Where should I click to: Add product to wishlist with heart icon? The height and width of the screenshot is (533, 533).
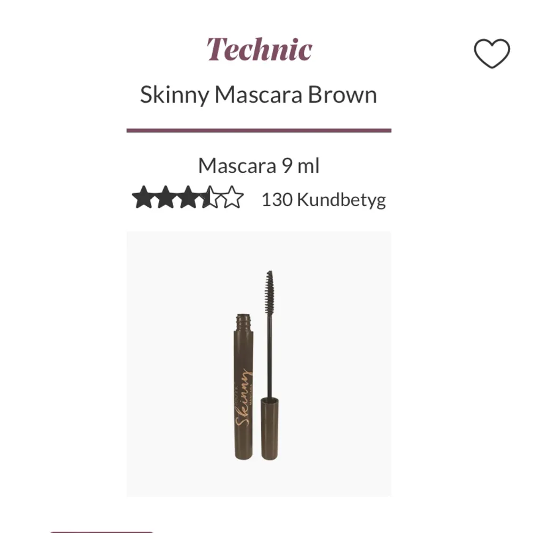point(491,53)
